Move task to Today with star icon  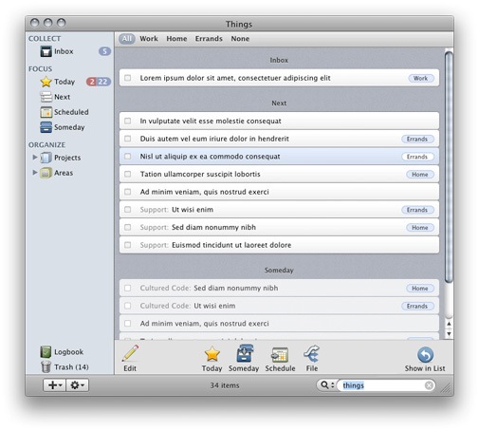(x=212, y=354)
